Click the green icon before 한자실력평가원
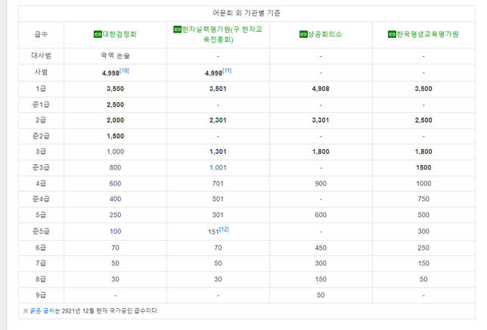Screen dimensions: 487x330 click(177, 29)
